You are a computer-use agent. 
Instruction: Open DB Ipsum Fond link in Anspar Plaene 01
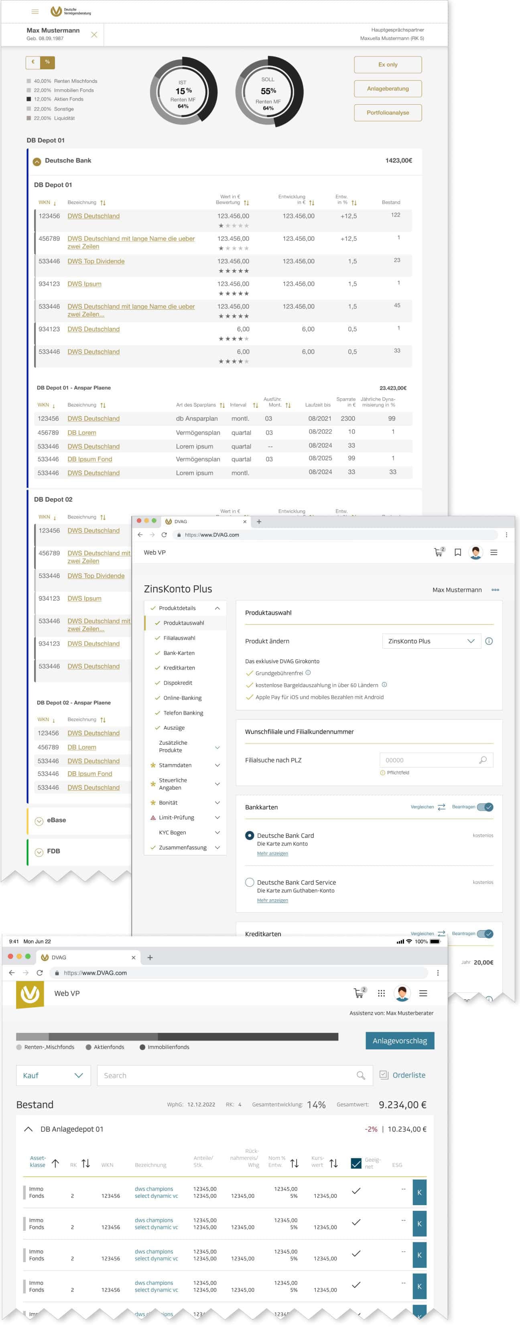point(90,459)
